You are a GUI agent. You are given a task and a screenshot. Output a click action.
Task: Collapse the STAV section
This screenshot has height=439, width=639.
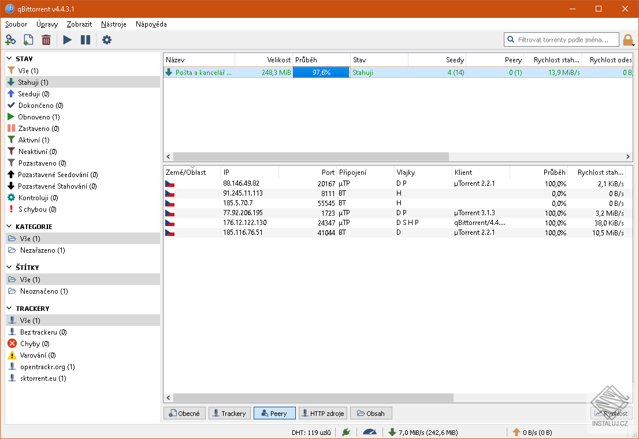[9, 58]
